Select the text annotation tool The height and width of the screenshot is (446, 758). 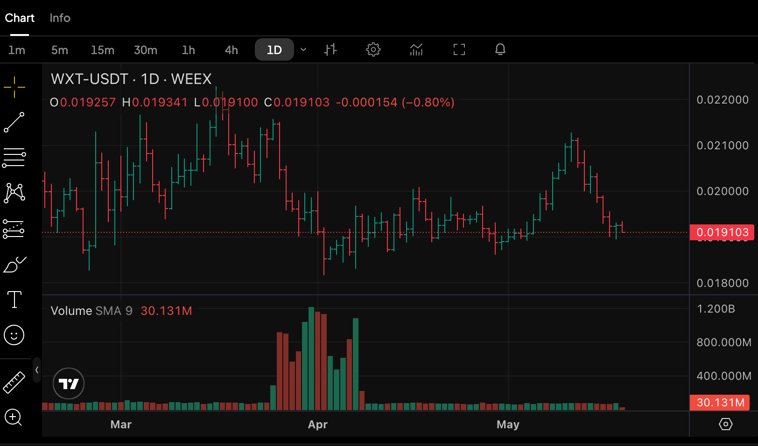pyautogui.click(x=14, y=300)
